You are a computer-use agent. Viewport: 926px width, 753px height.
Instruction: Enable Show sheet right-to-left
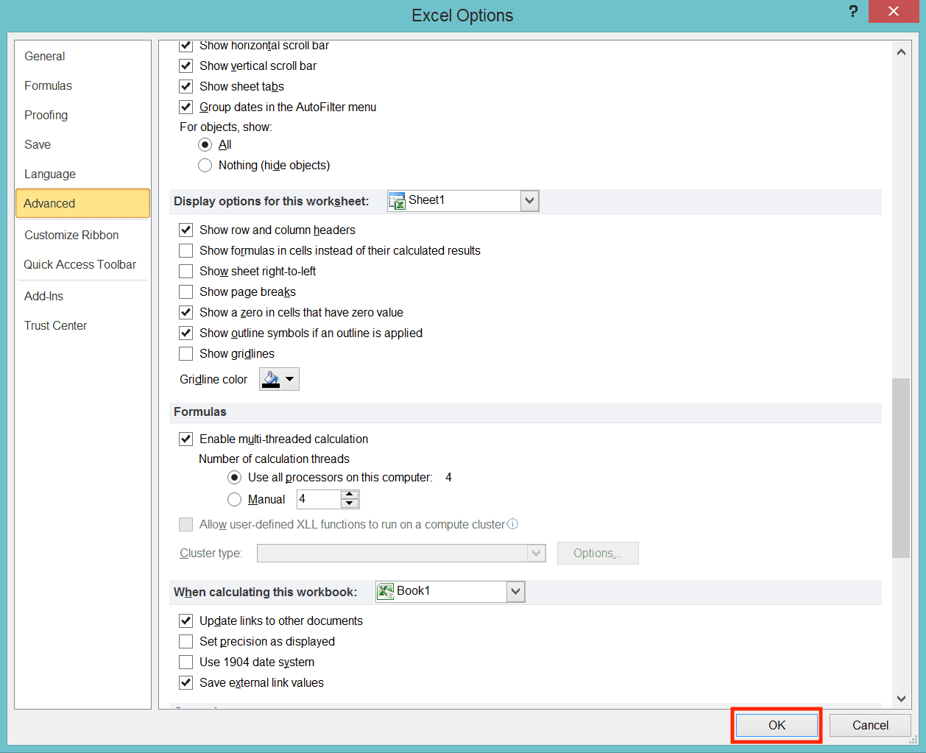click(186, 271)
